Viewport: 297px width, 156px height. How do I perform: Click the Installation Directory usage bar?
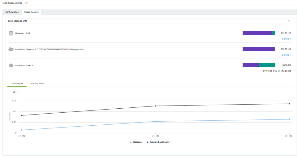pos(259,49)
